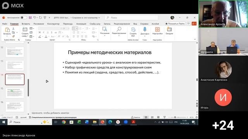This screenshot has width=248, height=139.
Task: Click the Reset slide icon
Action: [31, 32]
